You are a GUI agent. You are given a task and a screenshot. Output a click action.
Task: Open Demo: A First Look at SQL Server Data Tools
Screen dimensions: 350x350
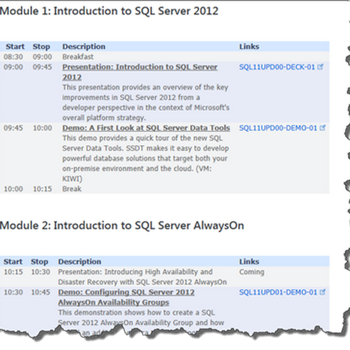click(x=146, y=128)
